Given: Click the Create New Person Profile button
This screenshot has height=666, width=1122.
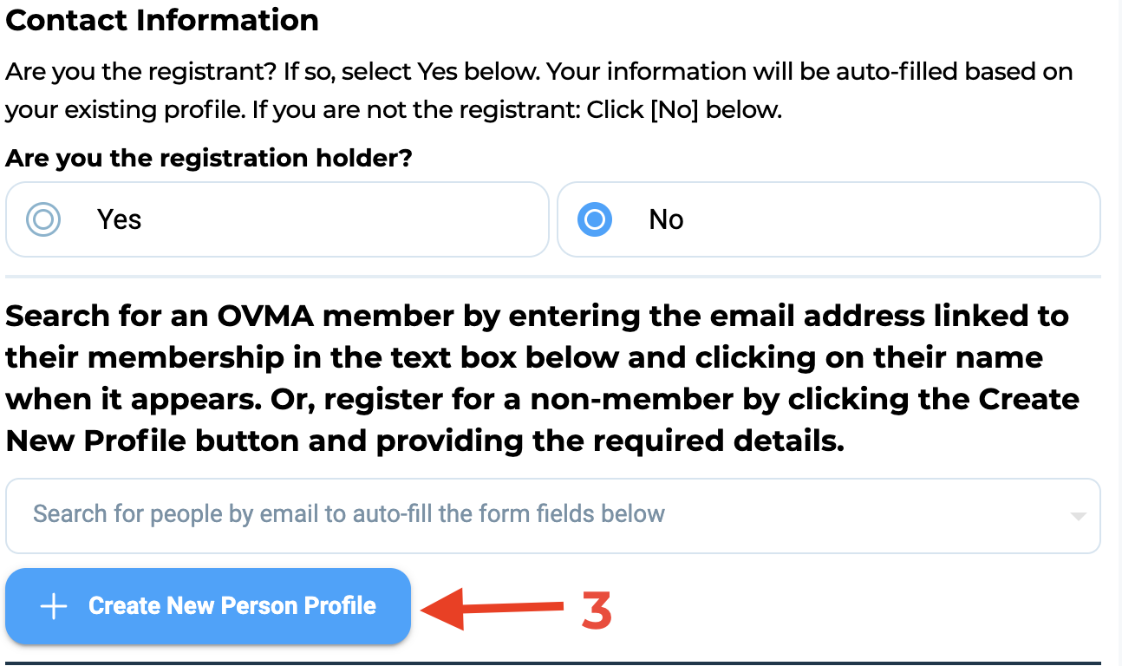Looking at the screenshot, I should [208, 606].
